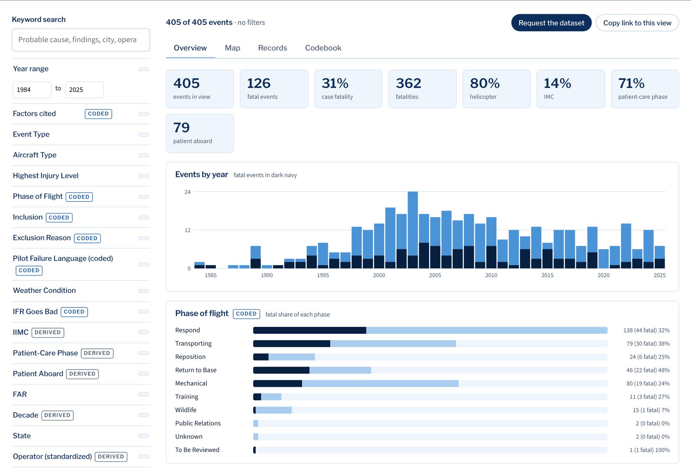Expand the Inclusion filter
691x470 pixels.
pyautogui.click(x=81, y=217)
